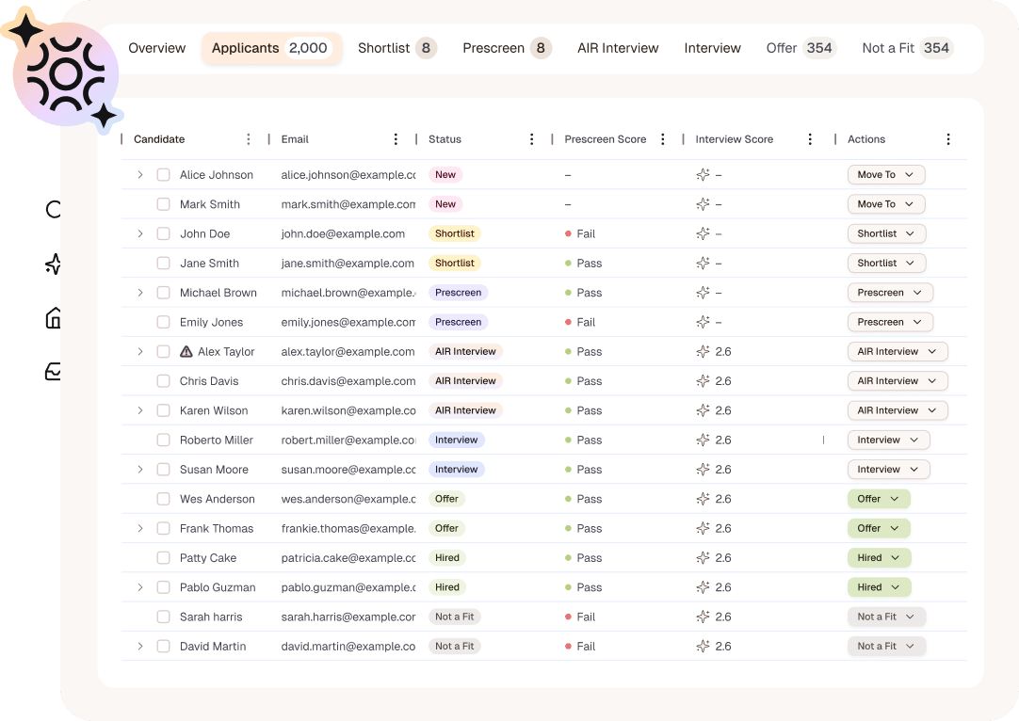This screenshot has width=1019, height=721.
Task: Select the Alice Johnson checkbox
Action: pyautogui.click(x=163, y=175)
